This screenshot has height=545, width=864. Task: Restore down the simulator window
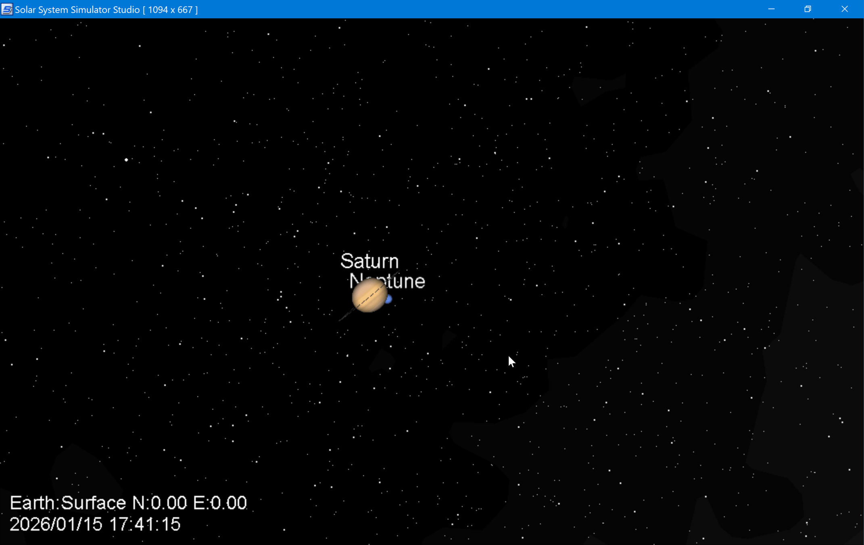click(808, 9)
